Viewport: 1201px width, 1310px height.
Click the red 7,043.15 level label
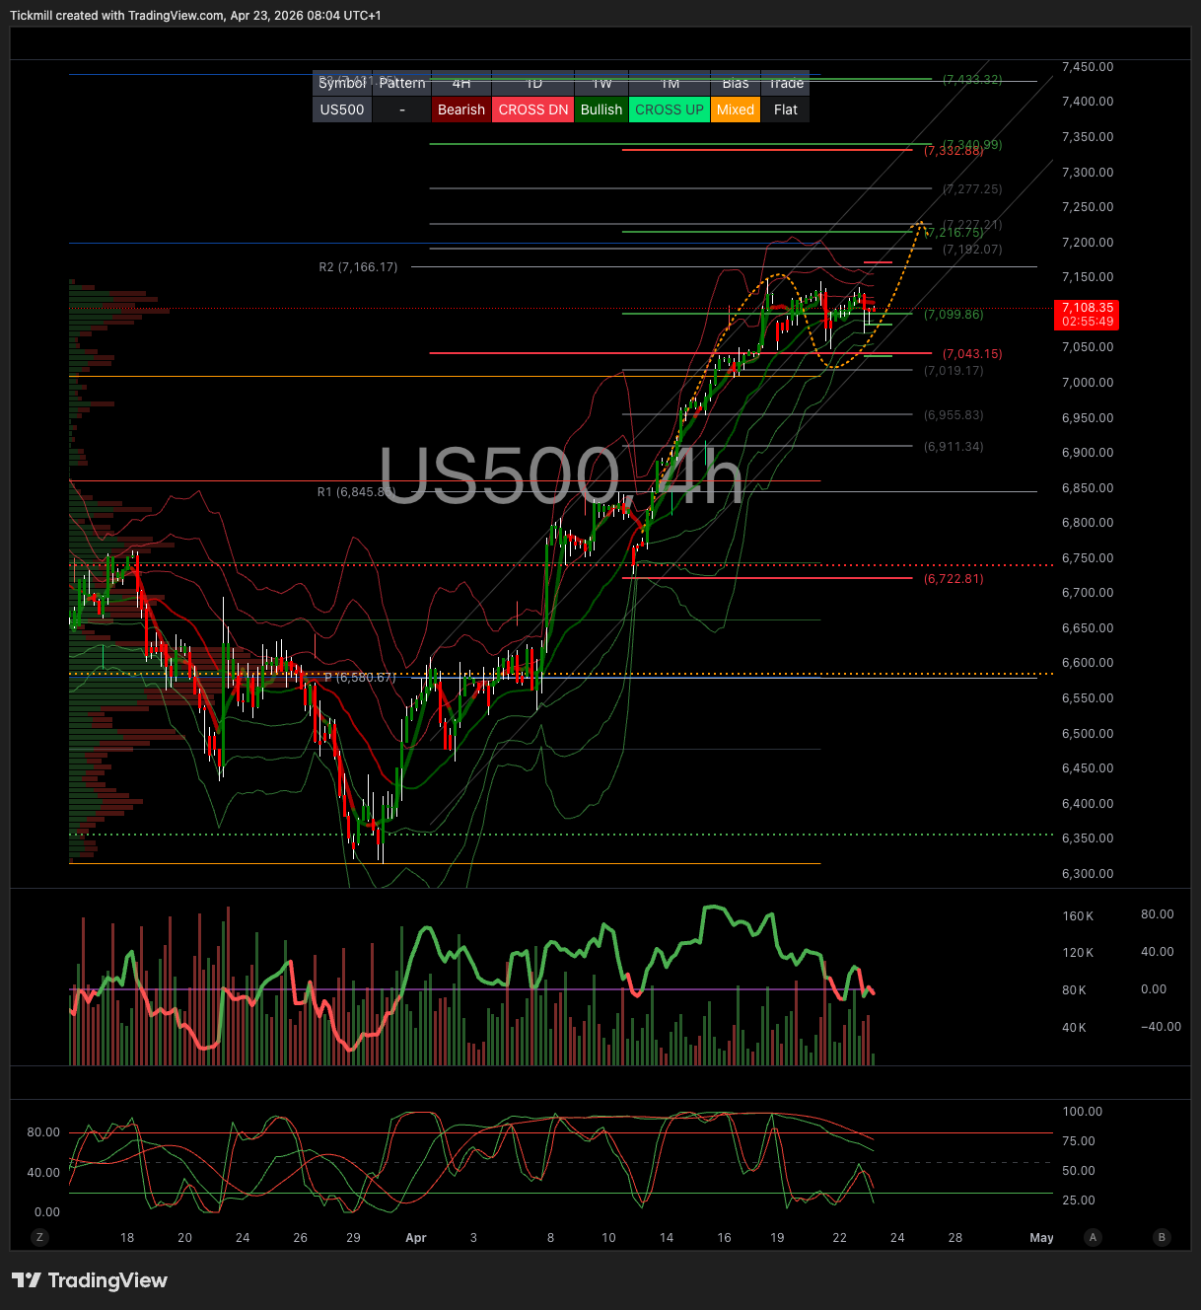(972, 354)
